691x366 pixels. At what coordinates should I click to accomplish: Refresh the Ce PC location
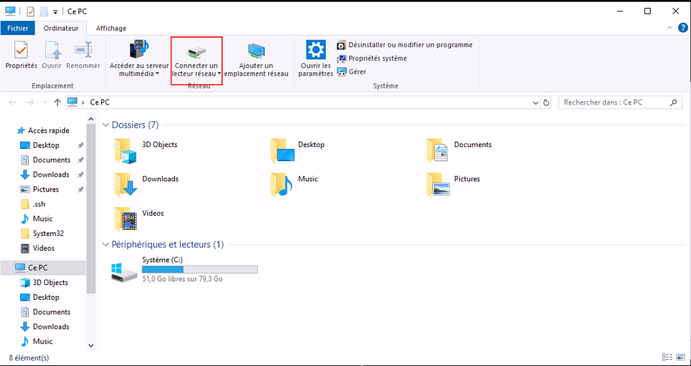coord(547,102)
